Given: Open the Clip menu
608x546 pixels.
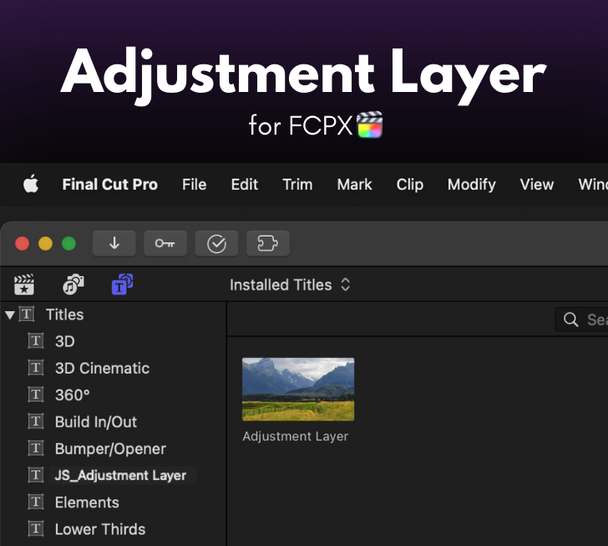Looking at the screenshot, I should [409, 185].
